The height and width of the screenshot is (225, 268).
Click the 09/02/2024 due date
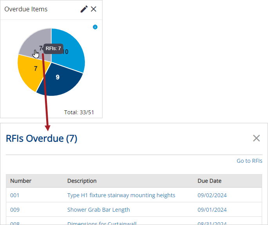[212, 195]
